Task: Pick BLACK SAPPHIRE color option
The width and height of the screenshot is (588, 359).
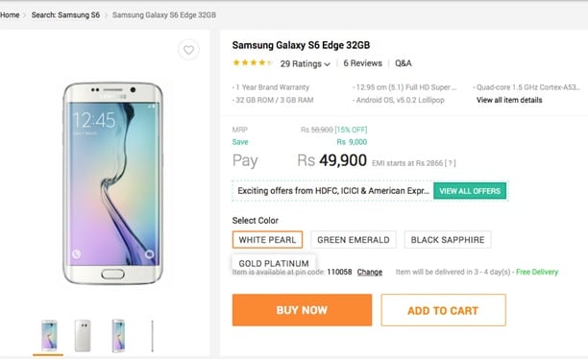Action: point(448,240)
